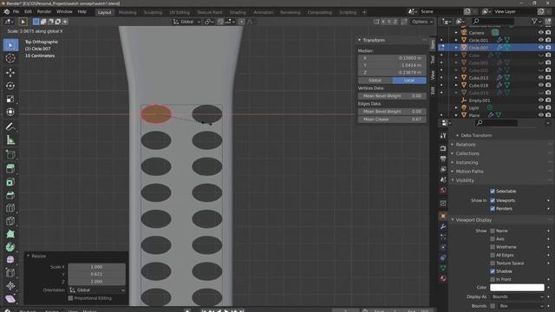Open the Edit menu
555x312 pixels.
point(28,11)
